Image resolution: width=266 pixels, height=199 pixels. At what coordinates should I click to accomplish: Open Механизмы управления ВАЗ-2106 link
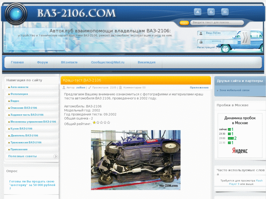click(33, 122)
